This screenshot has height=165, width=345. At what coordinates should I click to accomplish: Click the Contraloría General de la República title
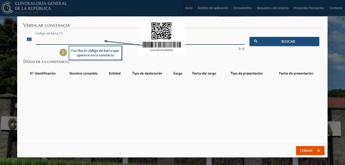(x=41, y=6)
